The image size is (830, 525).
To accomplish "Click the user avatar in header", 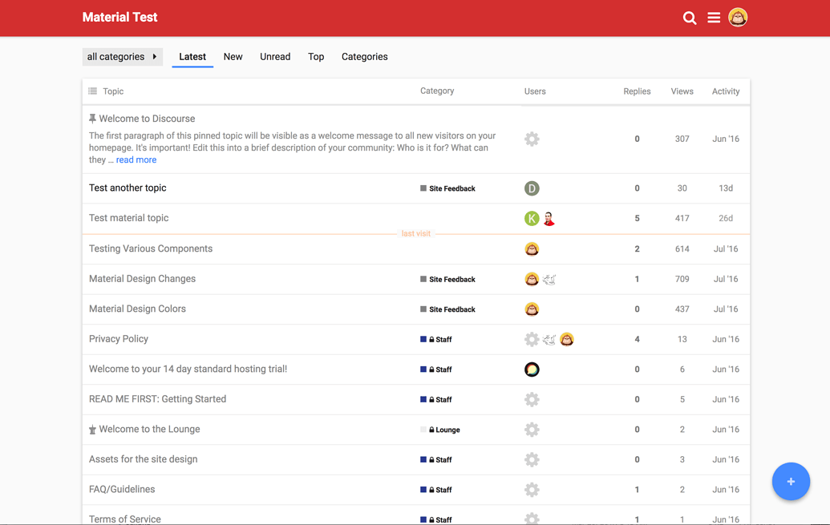I will [x=738, y=17].
